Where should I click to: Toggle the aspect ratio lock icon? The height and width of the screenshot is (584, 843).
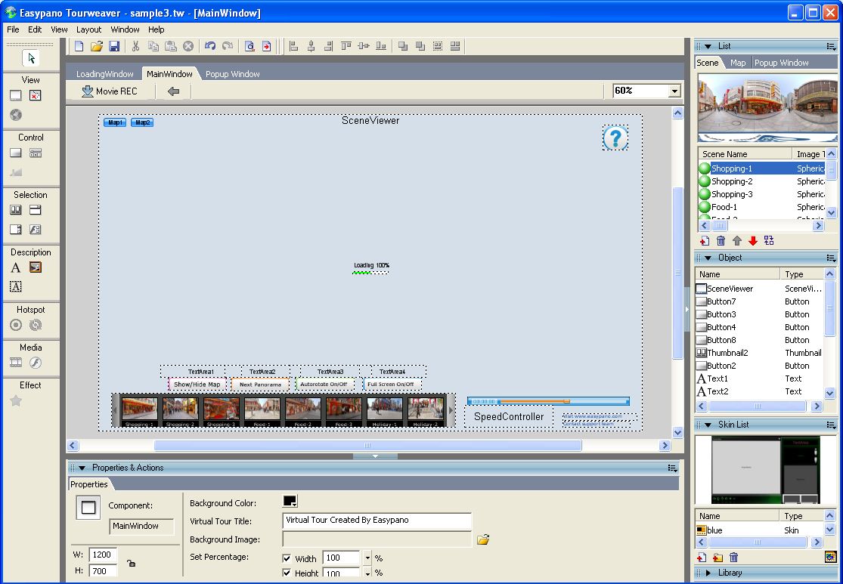131,563
